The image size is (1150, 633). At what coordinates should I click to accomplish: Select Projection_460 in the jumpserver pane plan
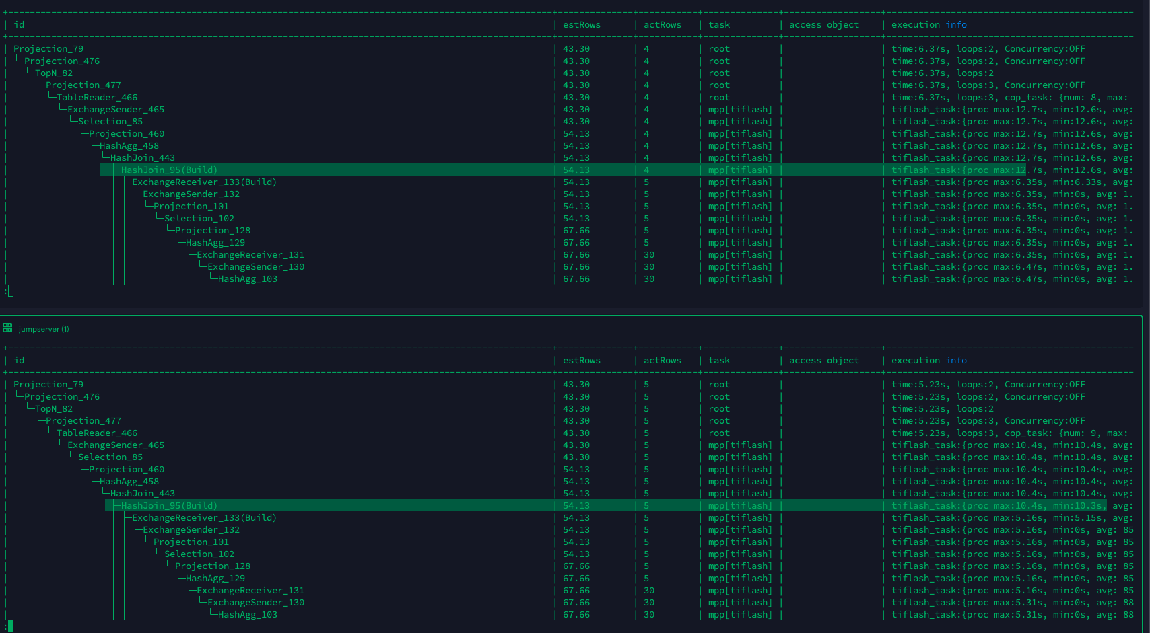tap(127, 470)
